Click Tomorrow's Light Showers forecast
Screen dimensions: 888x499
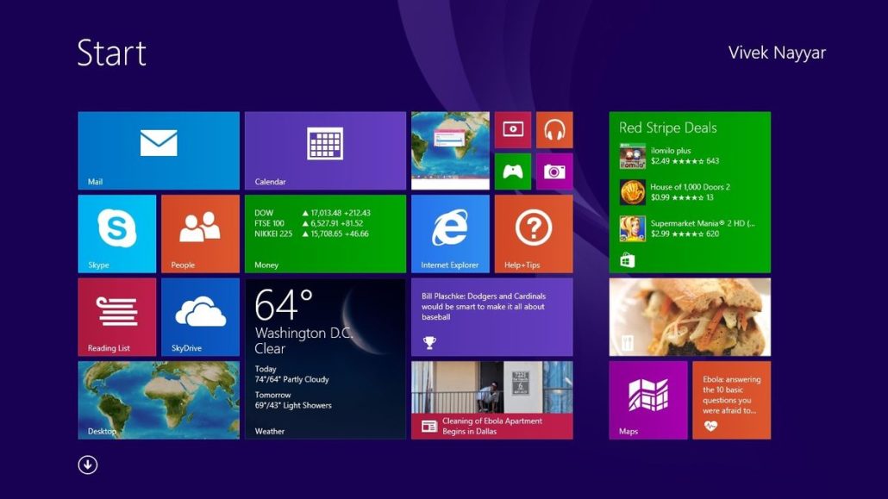(293, 400)
